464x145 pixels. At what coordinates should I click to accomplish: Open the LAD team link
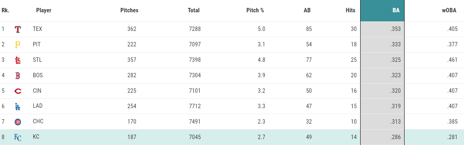point(38,106)
